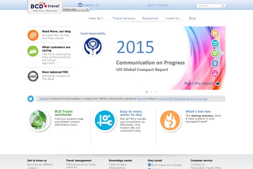
Task: Click Planning and en route services link
Action: [81, 166]
